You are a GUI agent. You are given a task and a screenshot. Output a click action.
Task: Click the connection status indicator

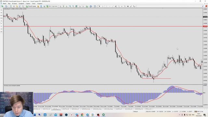[x=199, y=111]
